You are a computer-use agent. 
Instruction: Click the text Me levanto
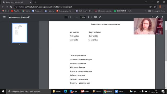click(x=74, y=32)
